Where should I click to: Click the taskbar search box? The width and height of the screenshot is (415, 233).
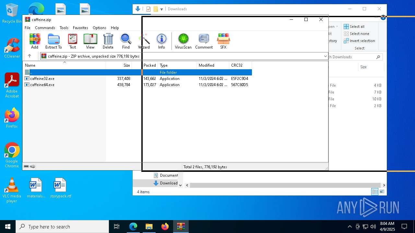(62, 227)
